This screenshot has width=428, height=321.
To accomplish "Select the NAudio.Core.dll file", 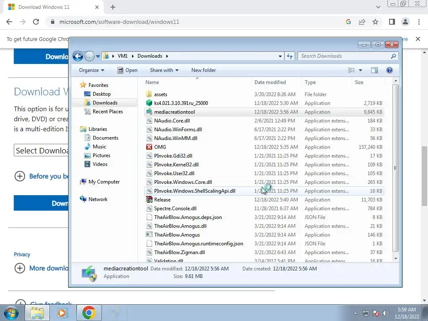I will tap(264, 121).
